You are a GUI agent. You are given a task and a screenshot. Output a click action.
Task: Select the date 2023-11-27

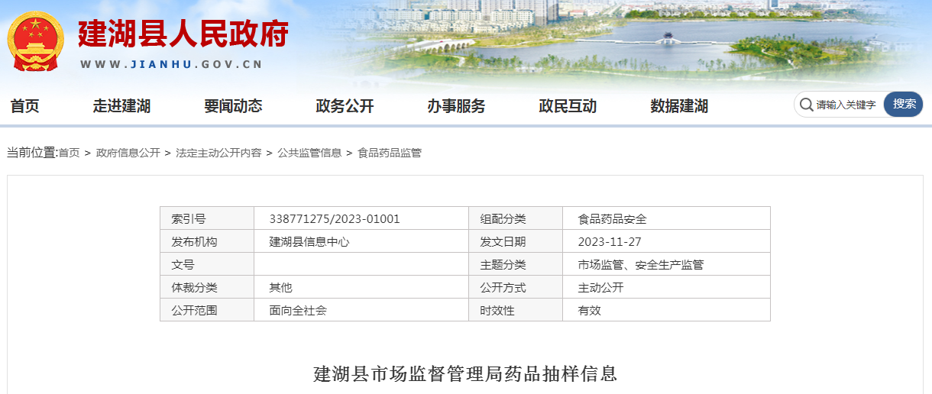click(x=610, y=242)
